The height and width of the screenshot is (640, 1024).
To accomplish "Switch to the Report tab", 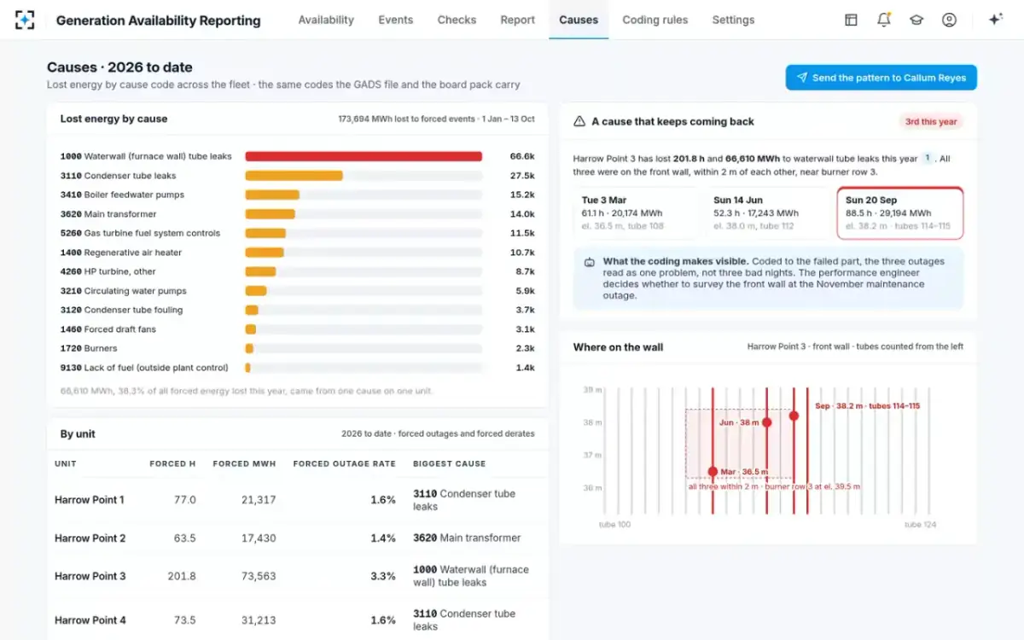I will click(x=518, y=20).
